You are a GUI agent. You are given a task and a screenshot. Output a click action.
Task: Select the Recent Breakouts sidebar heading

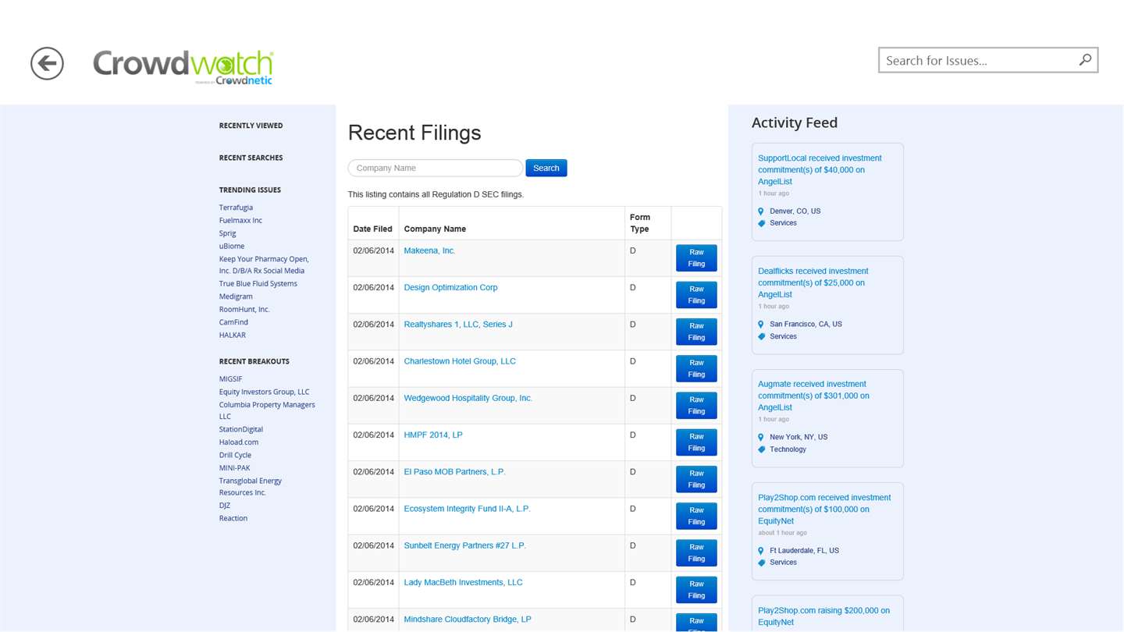[x=254, y=361]
